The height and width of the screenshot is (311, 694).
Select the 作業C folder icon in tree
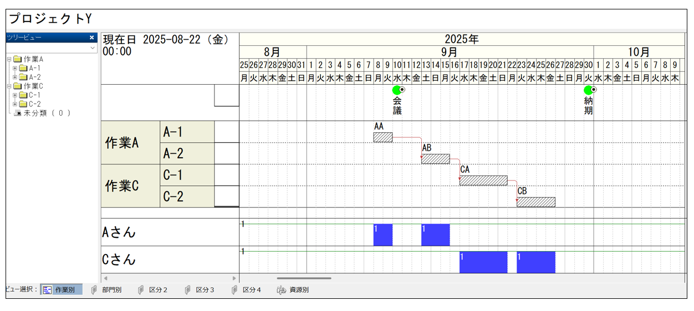tap(17, 86)
